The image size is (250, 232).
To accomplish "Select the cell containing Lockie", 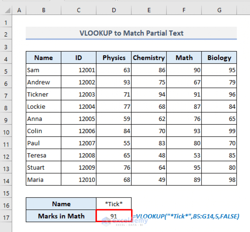I will pos(44,106).
